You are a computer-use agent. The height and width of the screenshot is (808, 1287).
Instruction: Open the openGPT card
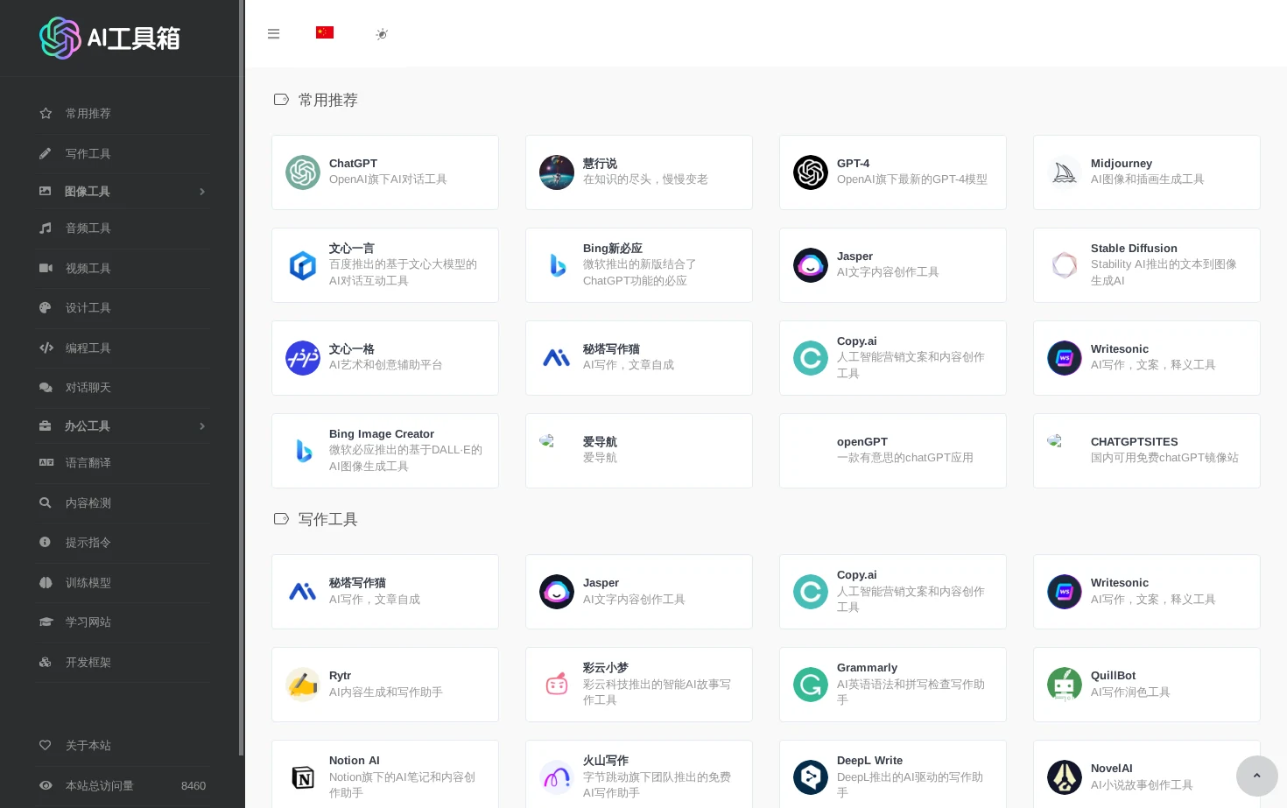[x=893, y=451]
